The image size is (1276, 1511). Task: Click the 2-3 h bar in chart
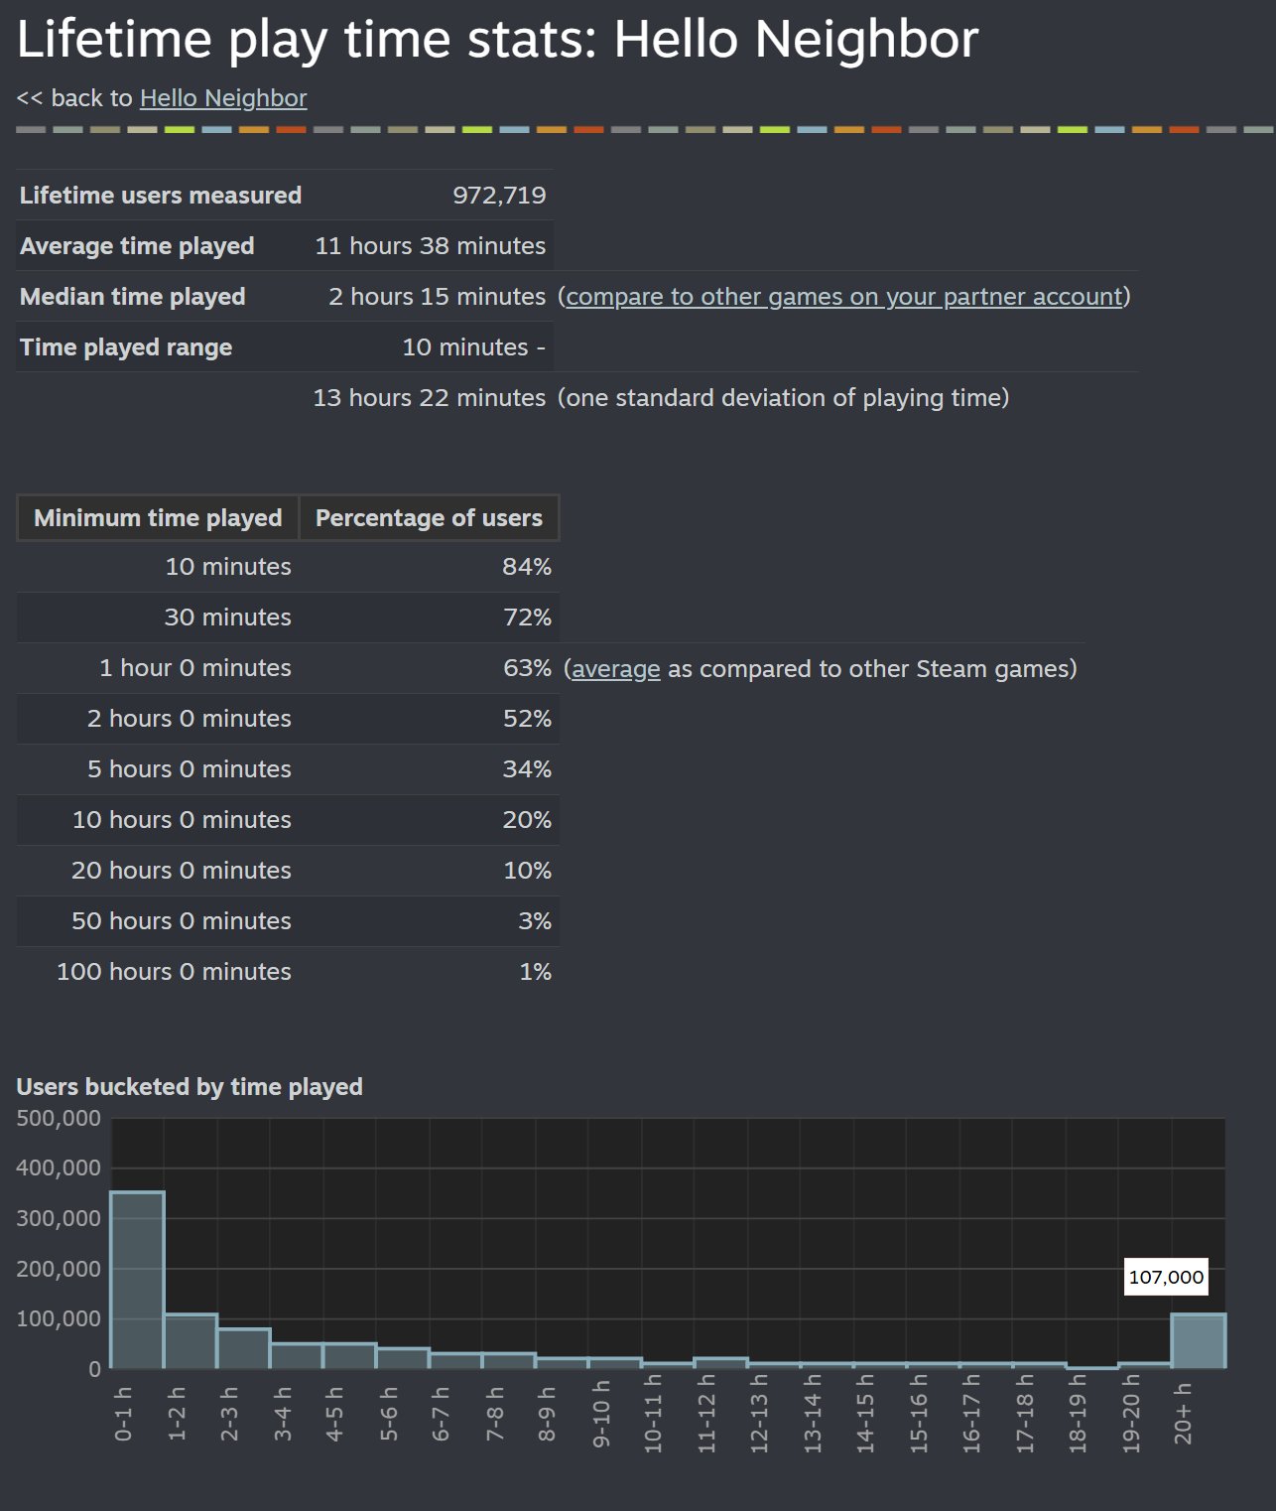243,1348
